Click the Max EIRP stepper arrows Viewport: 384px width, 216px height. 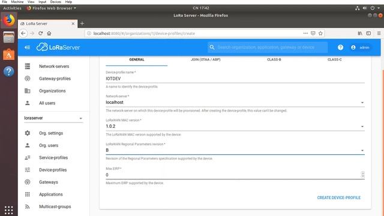click(x=362, y=175)
